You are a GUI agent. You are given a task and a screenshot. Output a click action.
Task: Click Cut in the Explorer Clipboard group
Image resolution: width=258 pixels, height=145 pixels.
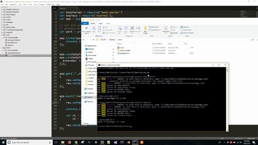coord(105,27)
